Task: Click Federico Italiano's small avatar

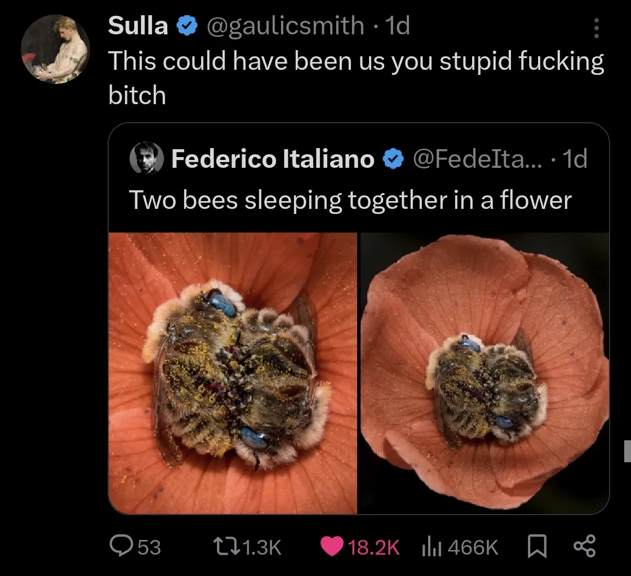Action: pyautogui.click(x=146, y=158)
